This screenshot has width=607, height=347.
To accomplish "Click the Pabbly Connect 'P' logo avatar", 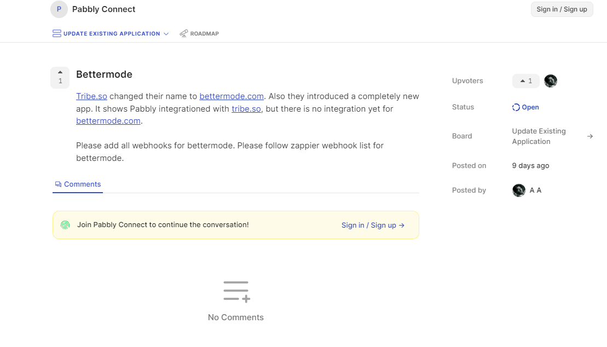I will point(59,9).
